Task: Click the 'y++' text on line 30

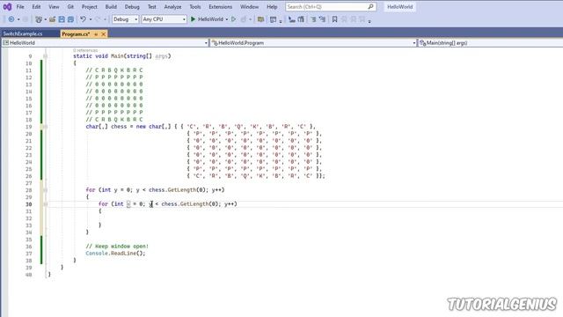Action: click(x=229, y=204)
